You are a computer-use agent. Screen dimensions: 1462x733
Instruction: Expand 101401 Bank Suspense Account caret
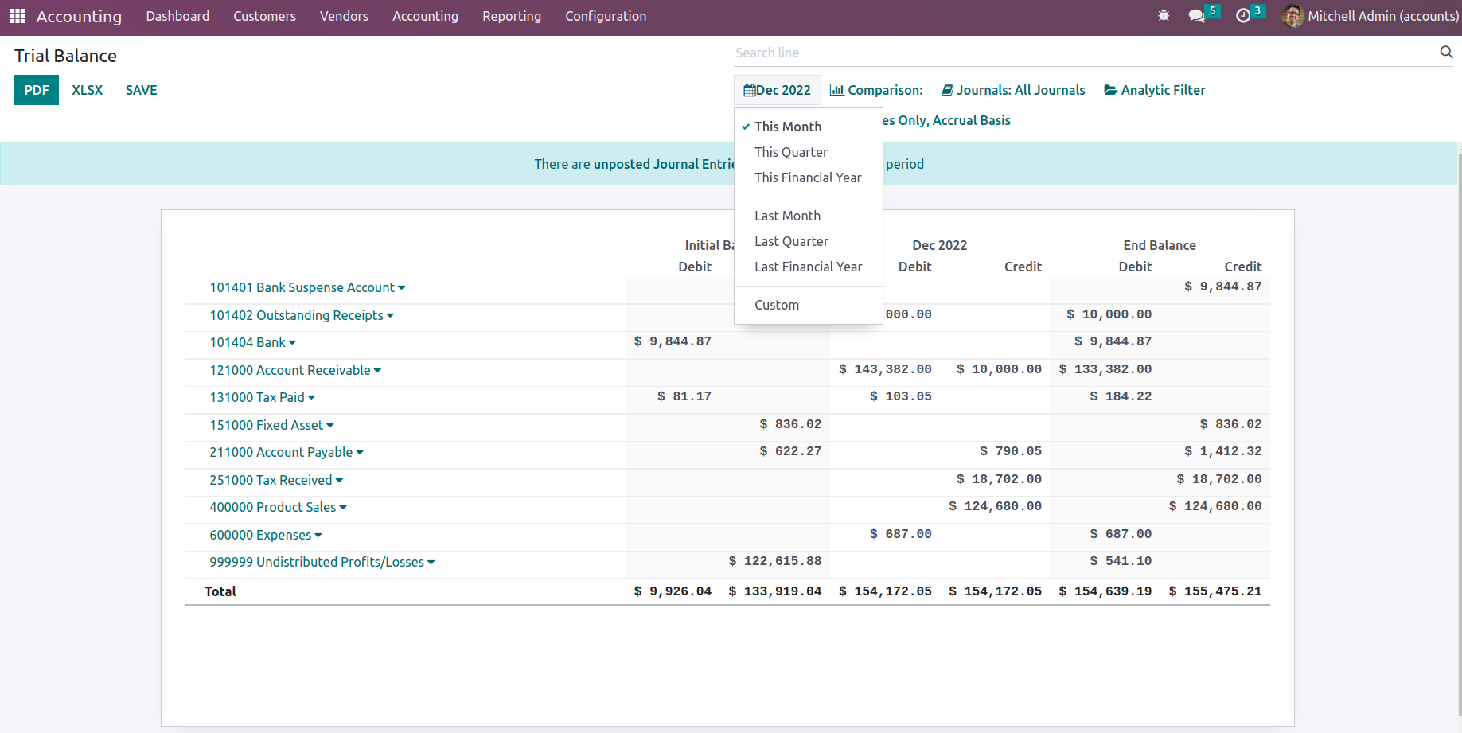tap(401, 288)
